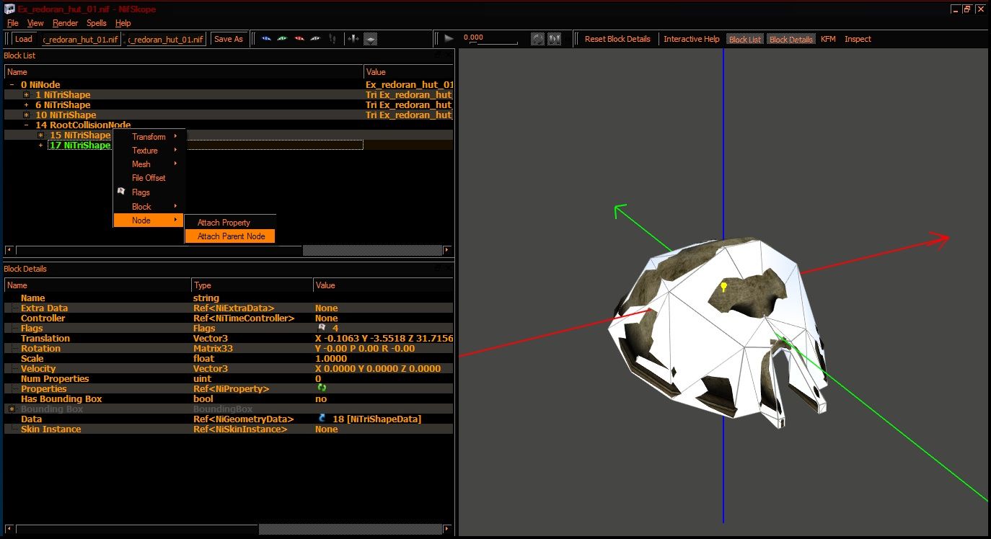Click the NifSkope app icon in the title bar

[x=10, y=9]
